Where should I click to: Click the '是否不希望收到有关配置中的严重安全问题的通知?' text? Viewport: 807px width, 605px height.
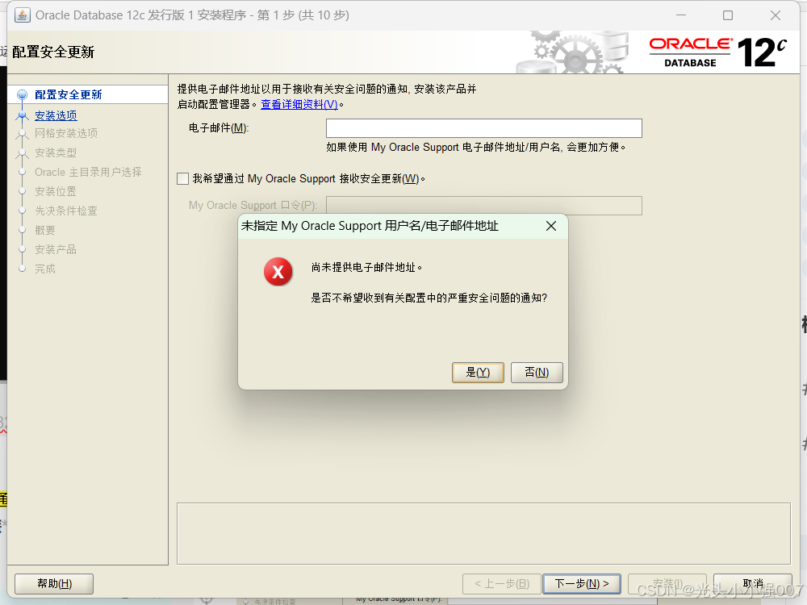click(429, 298)
